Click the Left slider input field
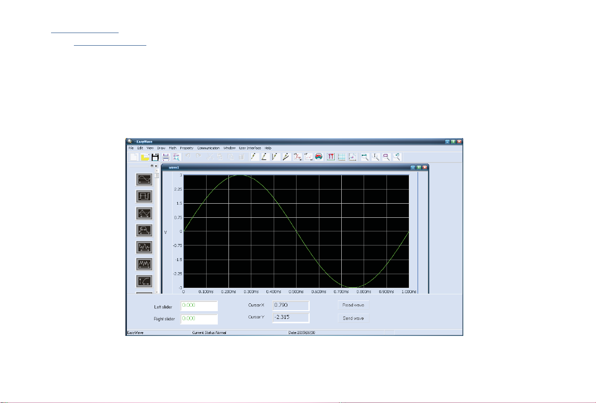596x403 pixels. [199, 306]
